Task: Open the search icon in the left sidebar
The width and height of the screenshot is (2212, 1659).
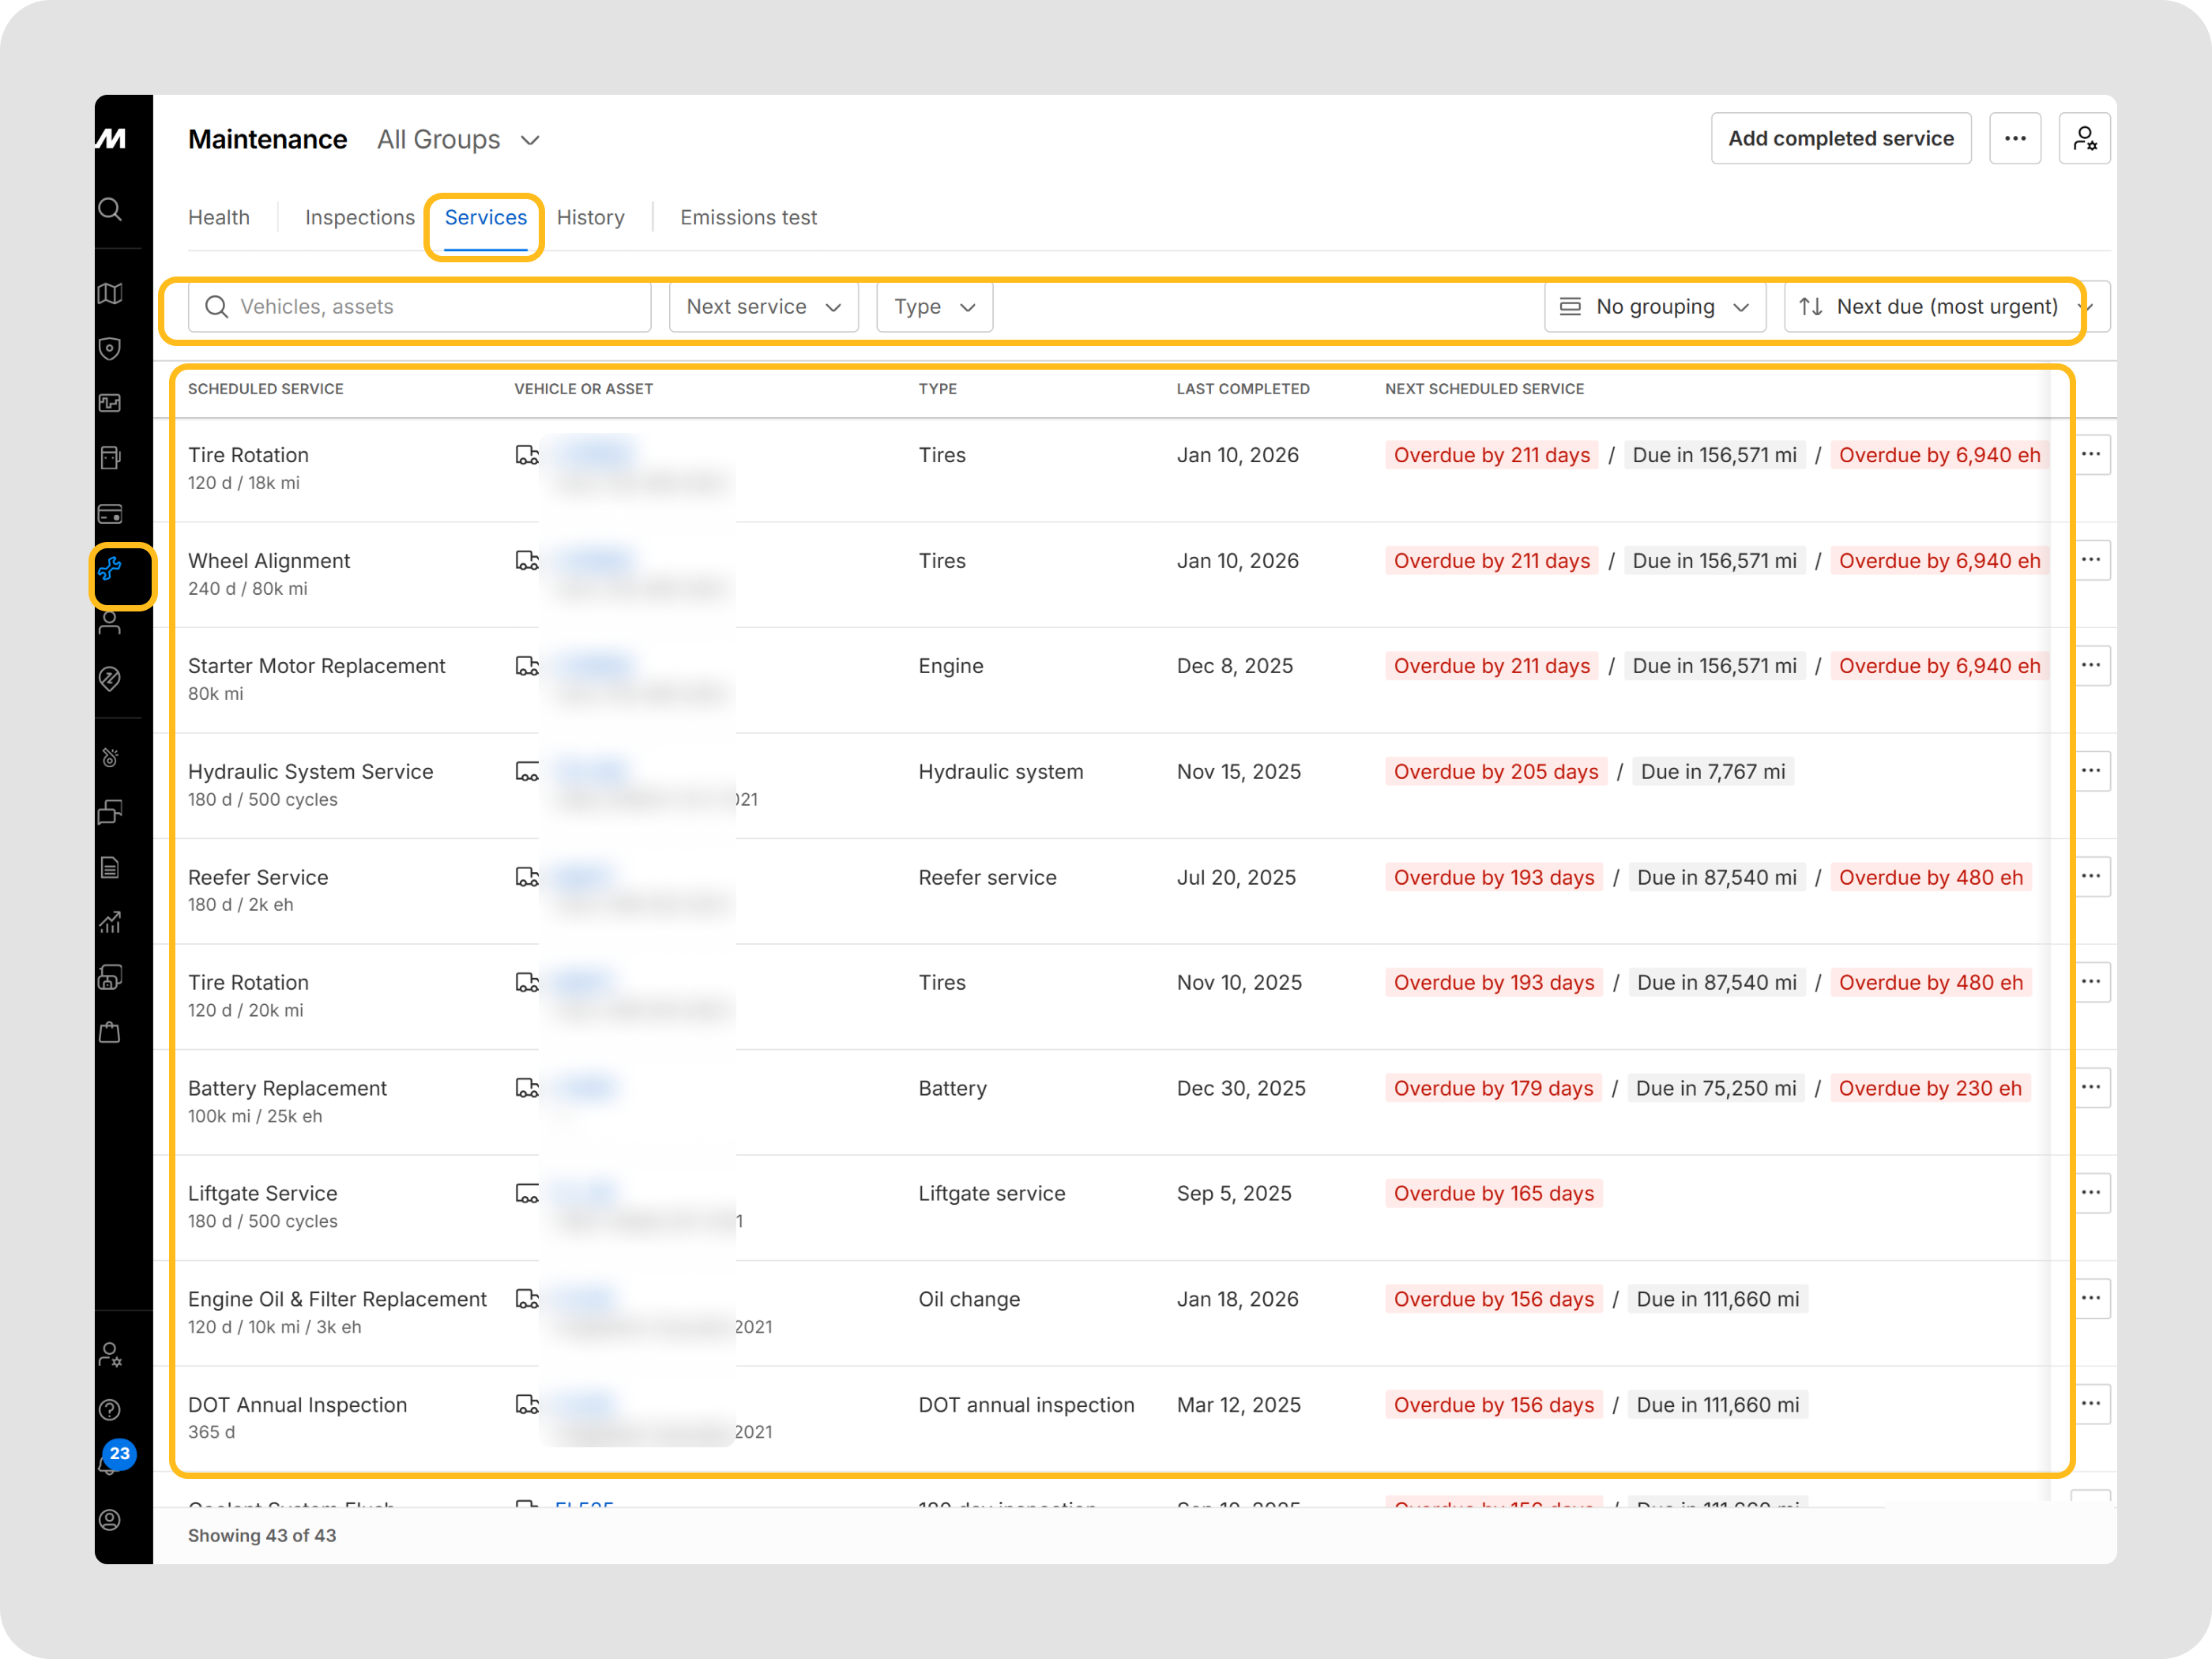Action: pos(110,209)
